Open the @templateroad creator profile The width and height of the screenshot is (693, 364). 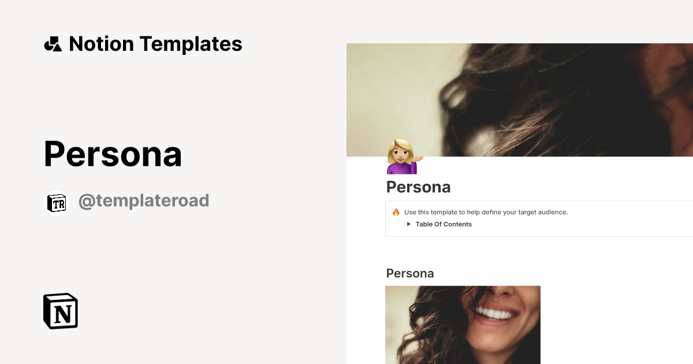click(x=144, y=200)
